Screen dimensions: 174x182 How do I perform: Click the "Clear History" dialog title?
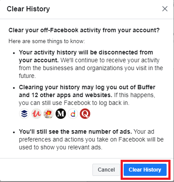28,9
